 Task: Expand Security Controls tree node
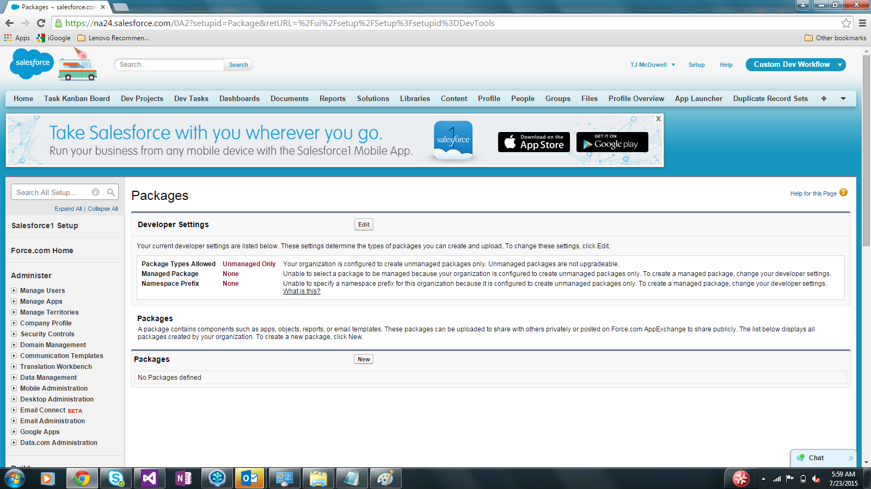tap(14, 334)
